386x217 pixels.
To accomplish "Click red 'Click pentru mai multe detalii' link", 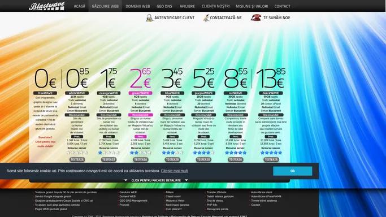I will 45,142.
